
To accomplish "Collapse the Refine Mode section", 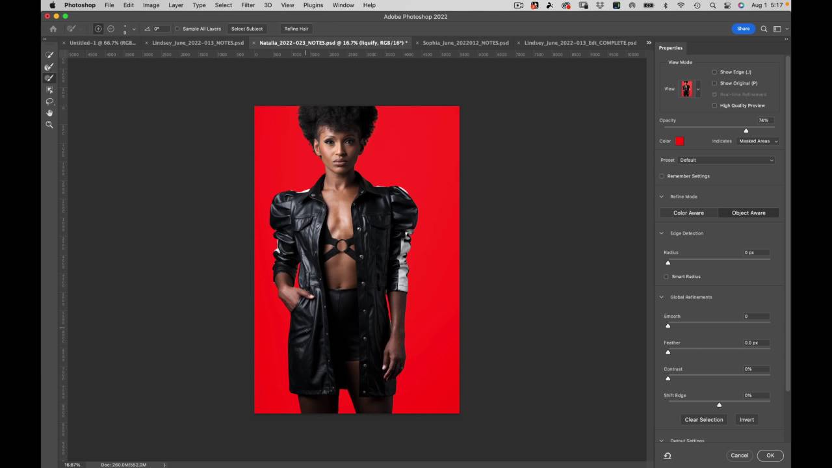I will pos(662,196).
